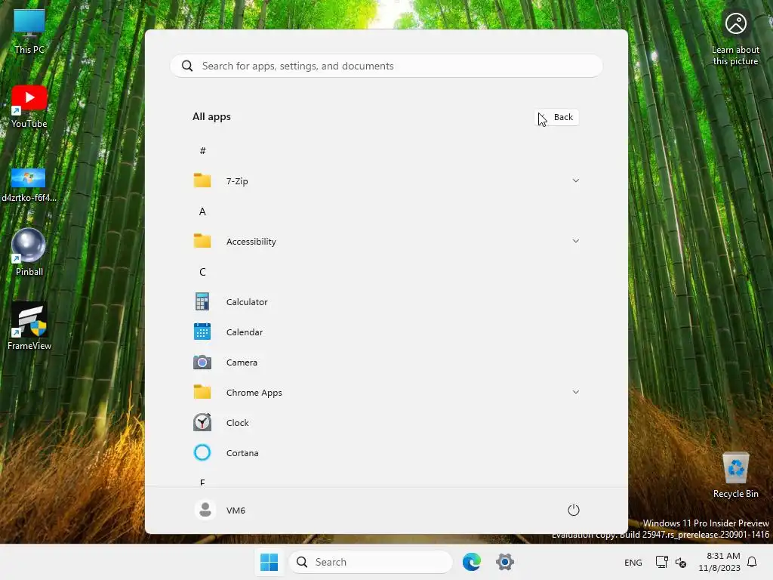Click the taskbar Search box
The image size is (773, 580).
[370, 562]
